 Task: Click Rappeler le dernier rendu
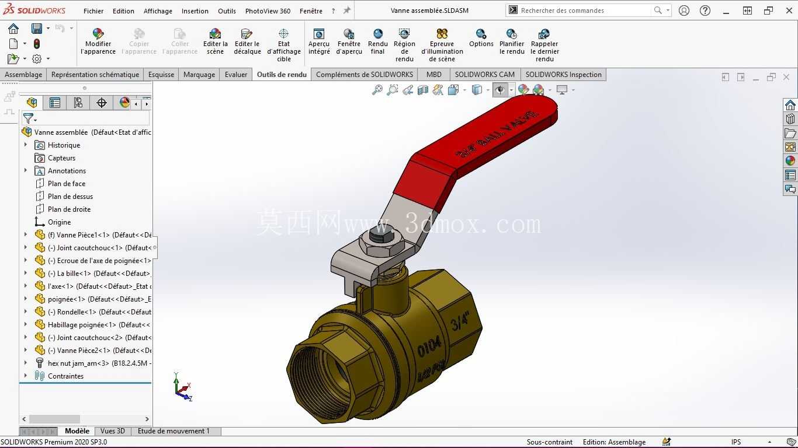[x=544, y=45]
